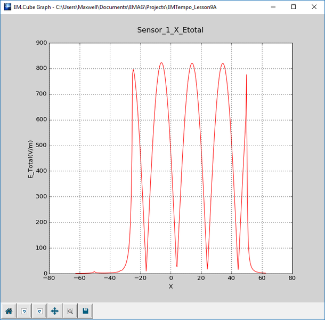Click the 40 tick label on x-axis
This screenshot has height=320, width=325.
pos(231,278)
